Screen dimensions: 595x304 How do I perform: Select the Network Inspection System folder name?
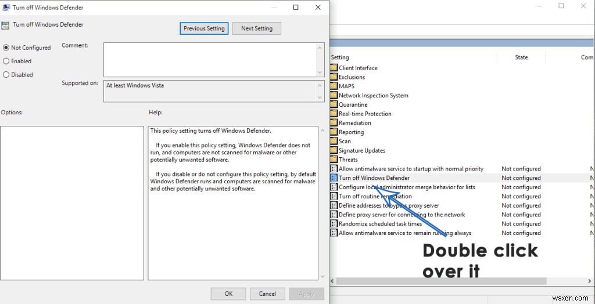[x=374, y=96]
